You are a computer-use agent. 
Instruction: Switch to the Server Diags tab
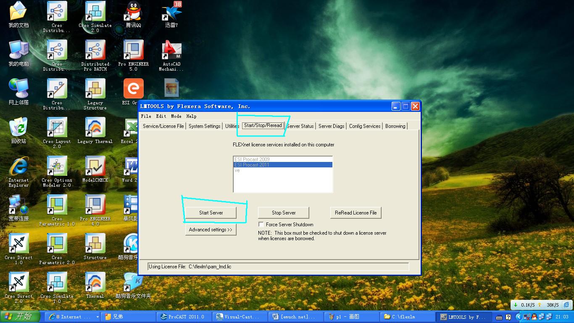[x=332, y=126]
